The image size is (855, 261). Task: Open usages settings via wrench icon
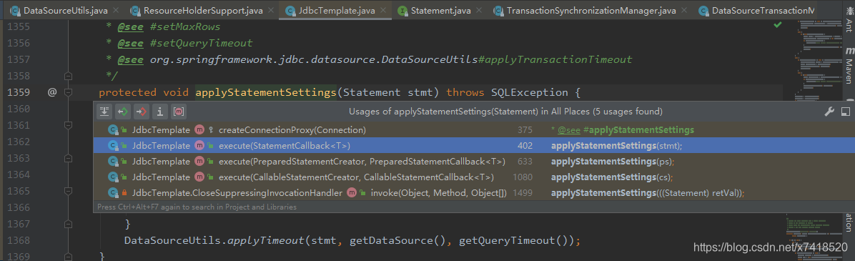(x=829, y=112)
